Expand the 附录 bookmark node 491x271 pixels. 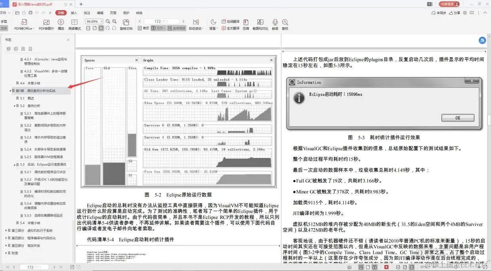pyautogui.click(x=6, y=253)
